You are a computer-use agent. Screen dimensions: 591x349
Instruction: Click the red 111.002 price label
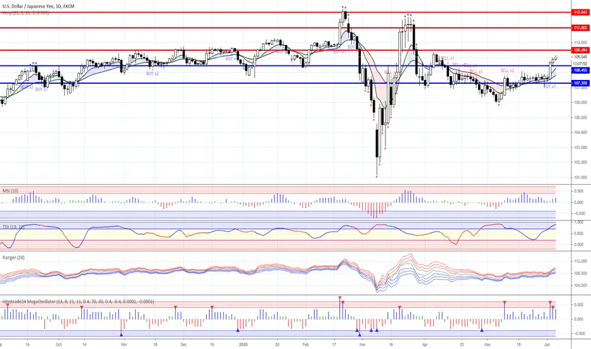pyautogui.click(x=580, y=28)
